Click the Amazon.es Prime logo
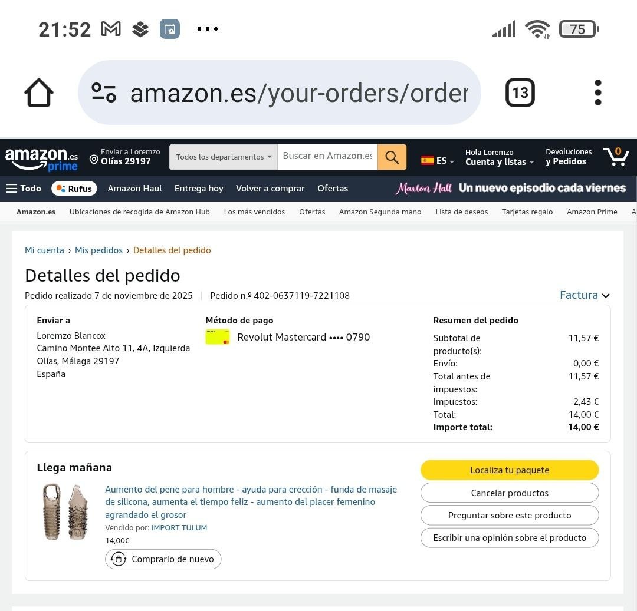 41,158
